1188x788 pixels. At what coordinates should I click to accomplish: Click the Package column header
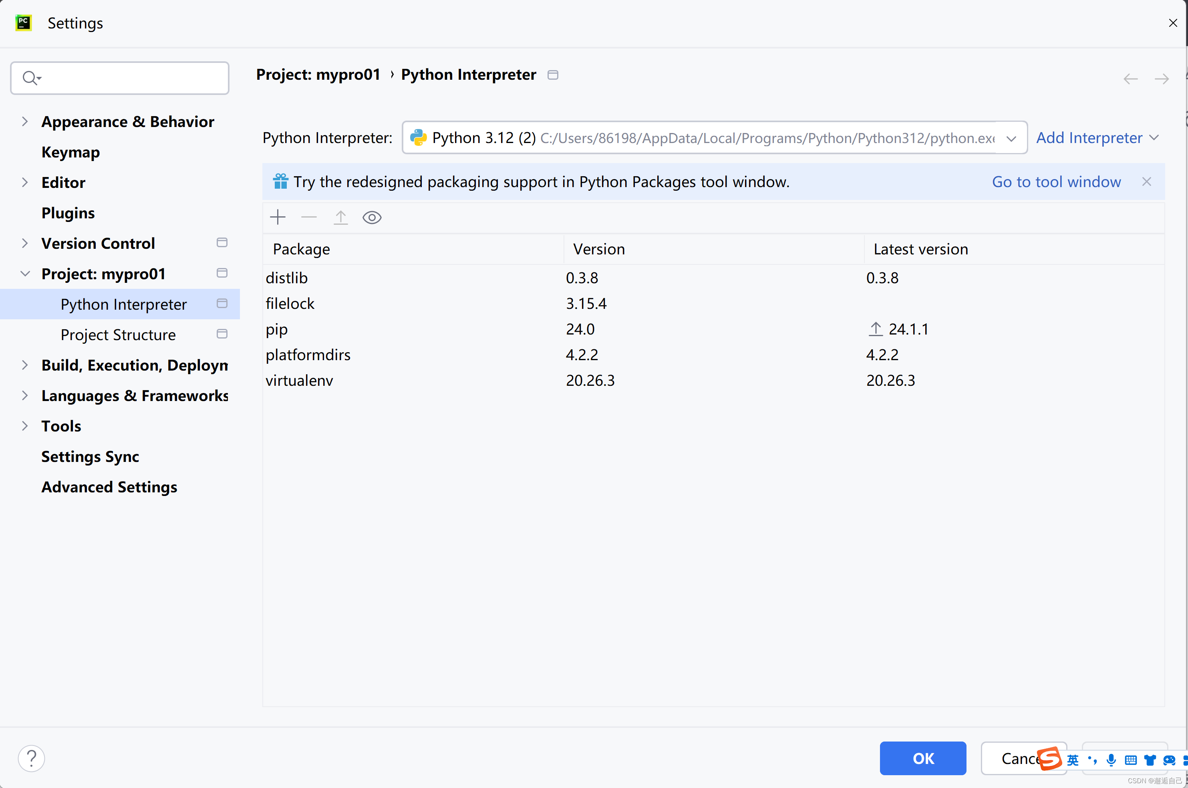point(413,249)
